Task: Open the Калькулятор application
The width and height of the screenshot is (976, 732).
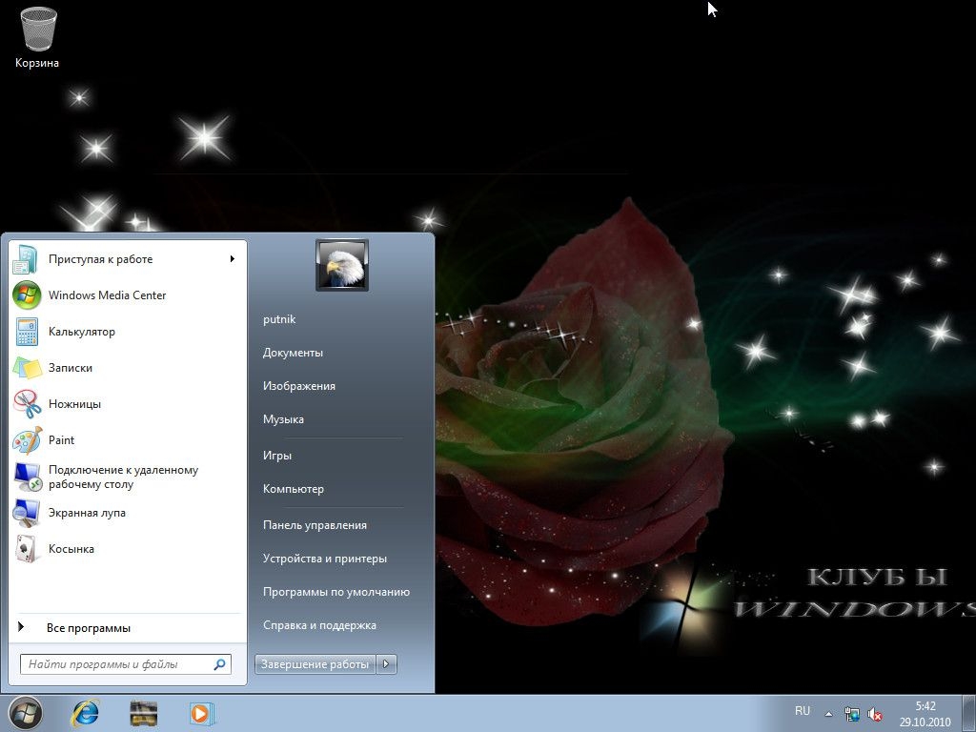Action: click(x=81, y=332)
